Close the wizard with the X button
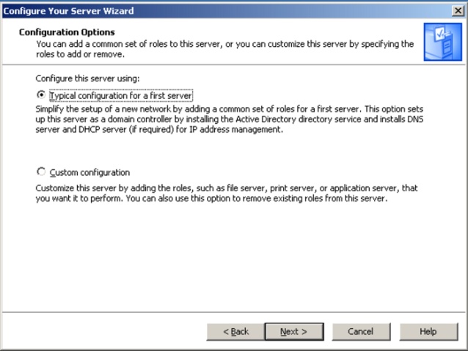The image size is (468, 351). click(458, 11)
